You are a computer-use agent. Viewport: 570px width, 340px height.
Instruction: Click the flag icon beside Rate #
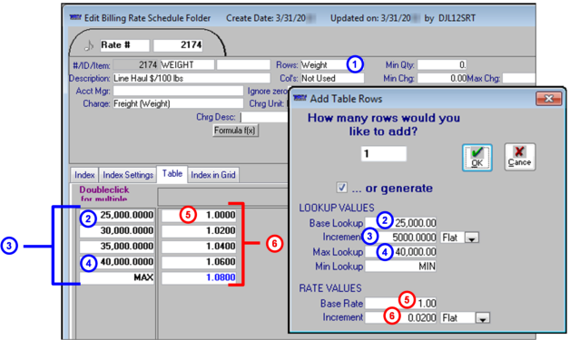[x=90, y=45]
